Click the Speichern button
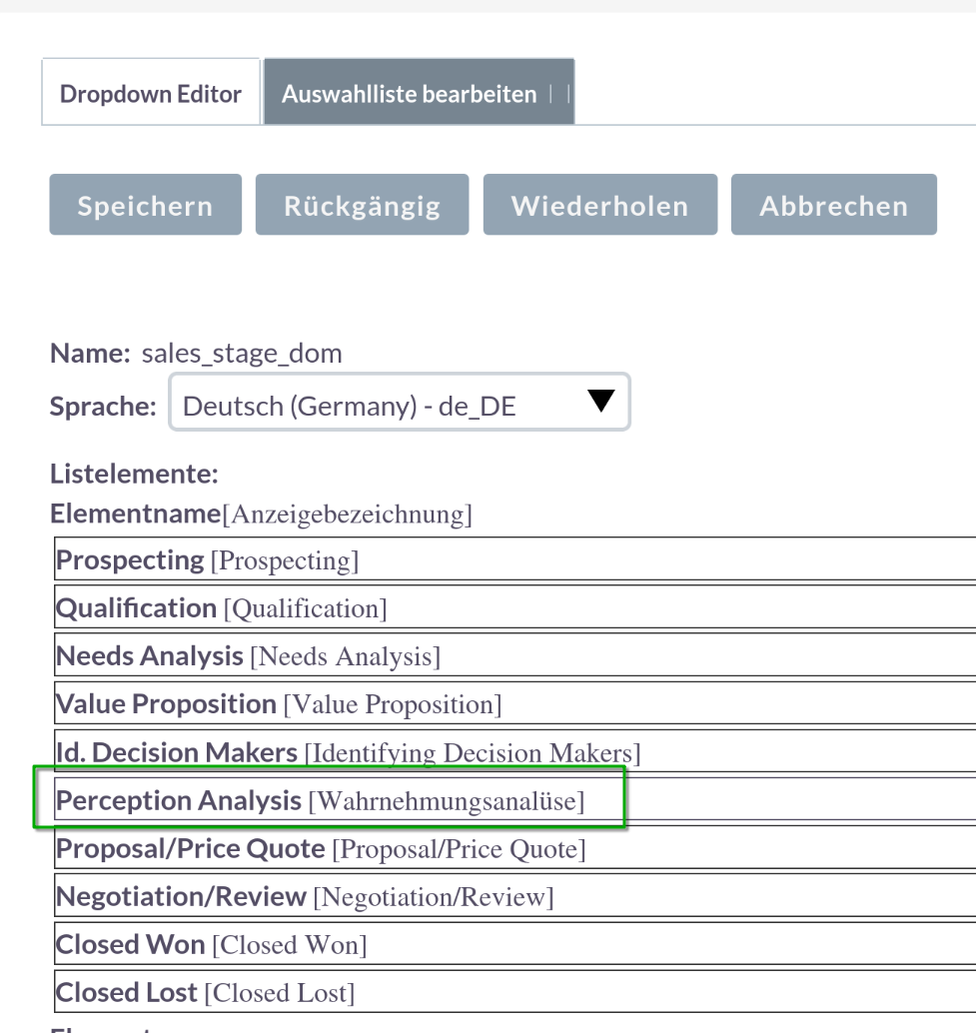The image size is (976, 1033). click(146, 206)
